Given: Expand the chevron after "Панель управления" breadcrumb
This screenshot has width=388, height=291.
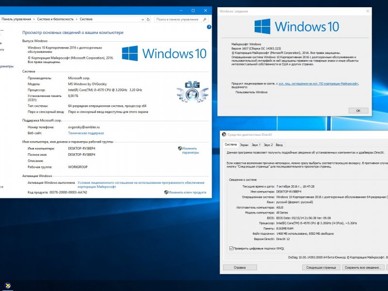Looking at the screenshot, I should click(x=34, y=19).
